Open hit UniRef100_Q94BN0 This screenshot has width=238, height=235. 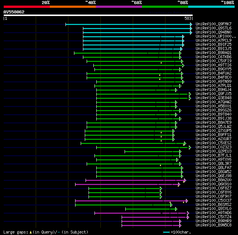[213, 32]
